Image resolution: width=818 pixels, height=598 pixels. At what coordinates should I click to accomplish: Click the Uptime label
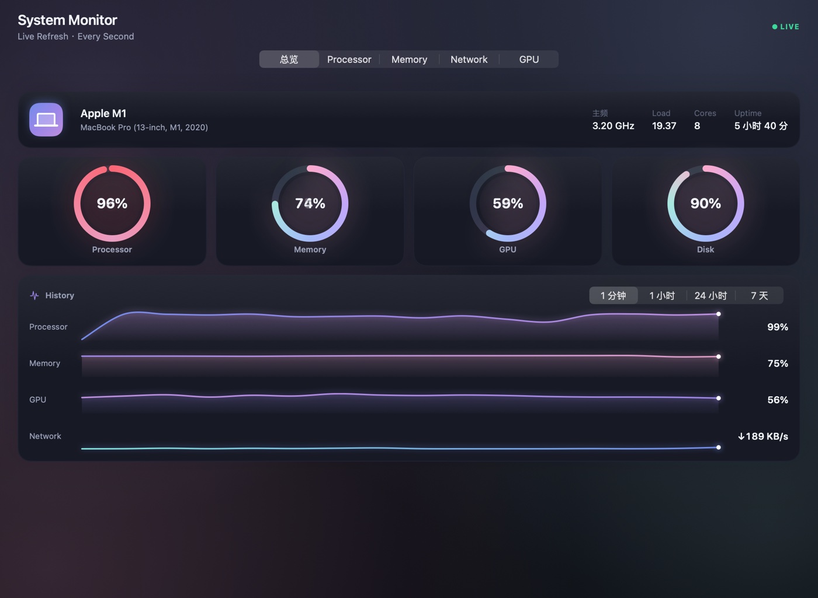click(x=748, y=113)
